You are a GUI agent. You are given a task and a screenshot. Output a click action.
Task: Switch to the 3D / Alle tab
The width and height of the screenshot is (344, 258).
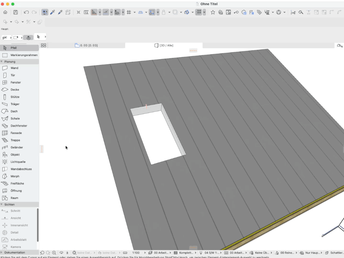tap(164, 46)
